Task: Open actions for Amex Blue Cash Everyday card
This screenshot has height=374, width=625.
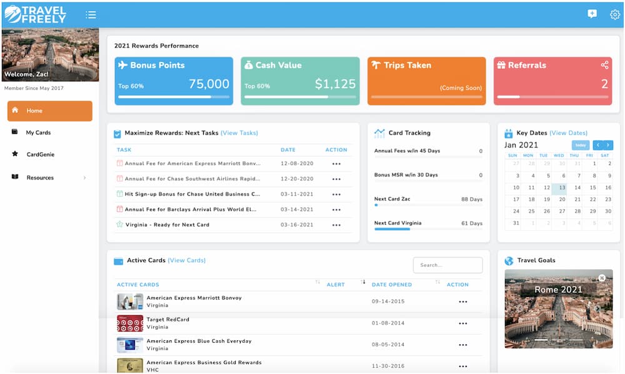Action: pyautogui.click(x=462, y=345)
